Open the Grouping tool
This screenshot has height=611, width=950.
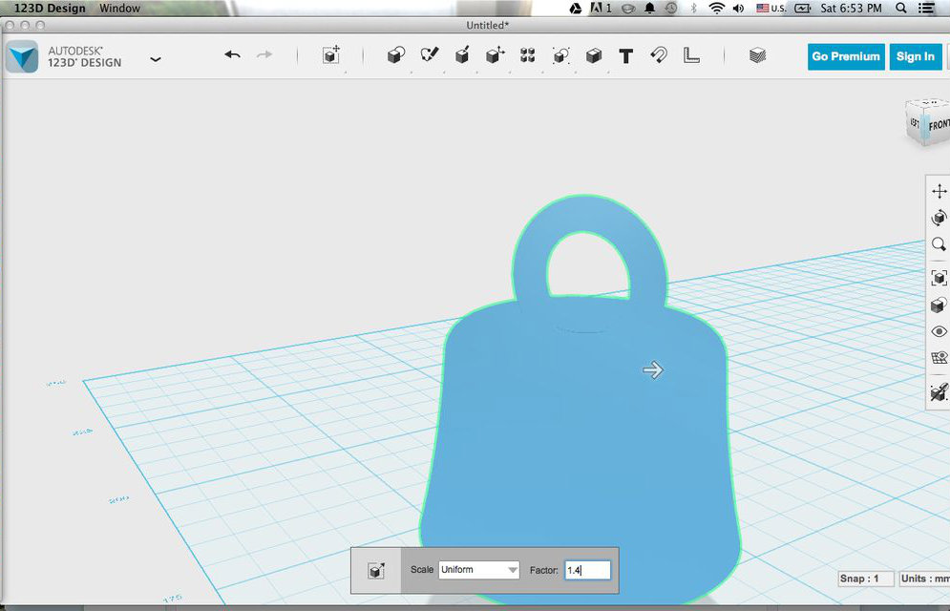[561, 55]
